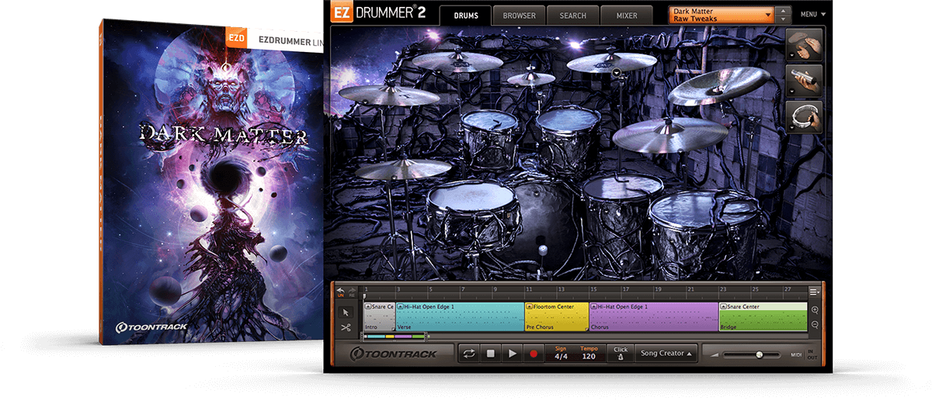Select the scissors cut tool
The height and width of the screenshot is (401, 932).
click(346, 327)
